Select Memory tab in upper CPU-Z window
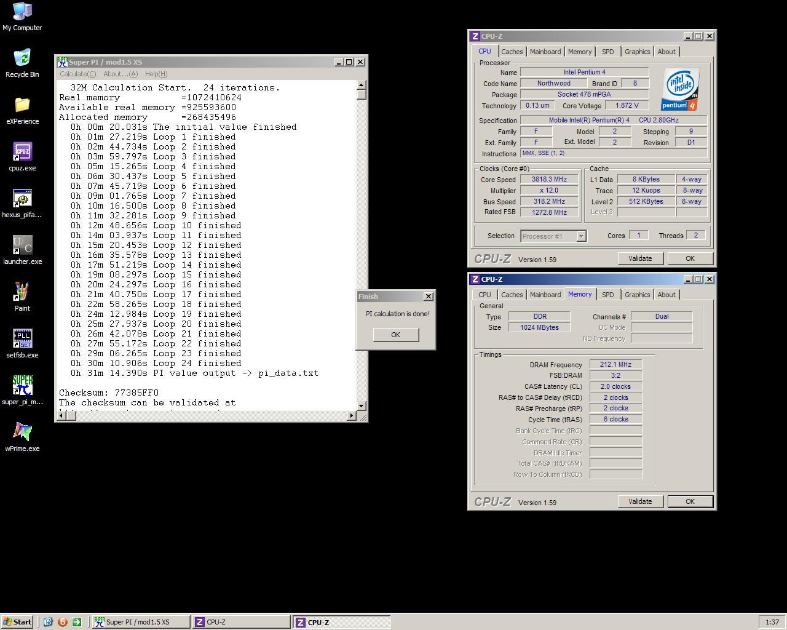This screenshot has height=630, width=787. 580,52
